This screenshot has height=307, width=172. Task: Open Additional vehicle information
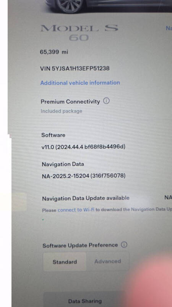point(80,83)
